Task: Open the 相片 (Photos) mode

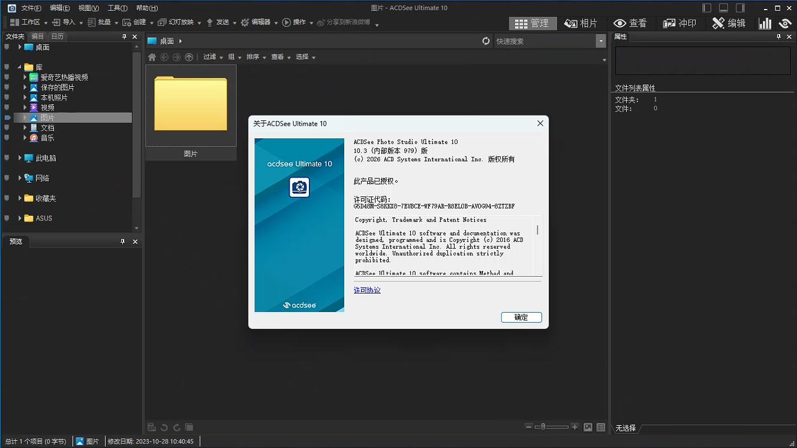Action: pos(581,23)
